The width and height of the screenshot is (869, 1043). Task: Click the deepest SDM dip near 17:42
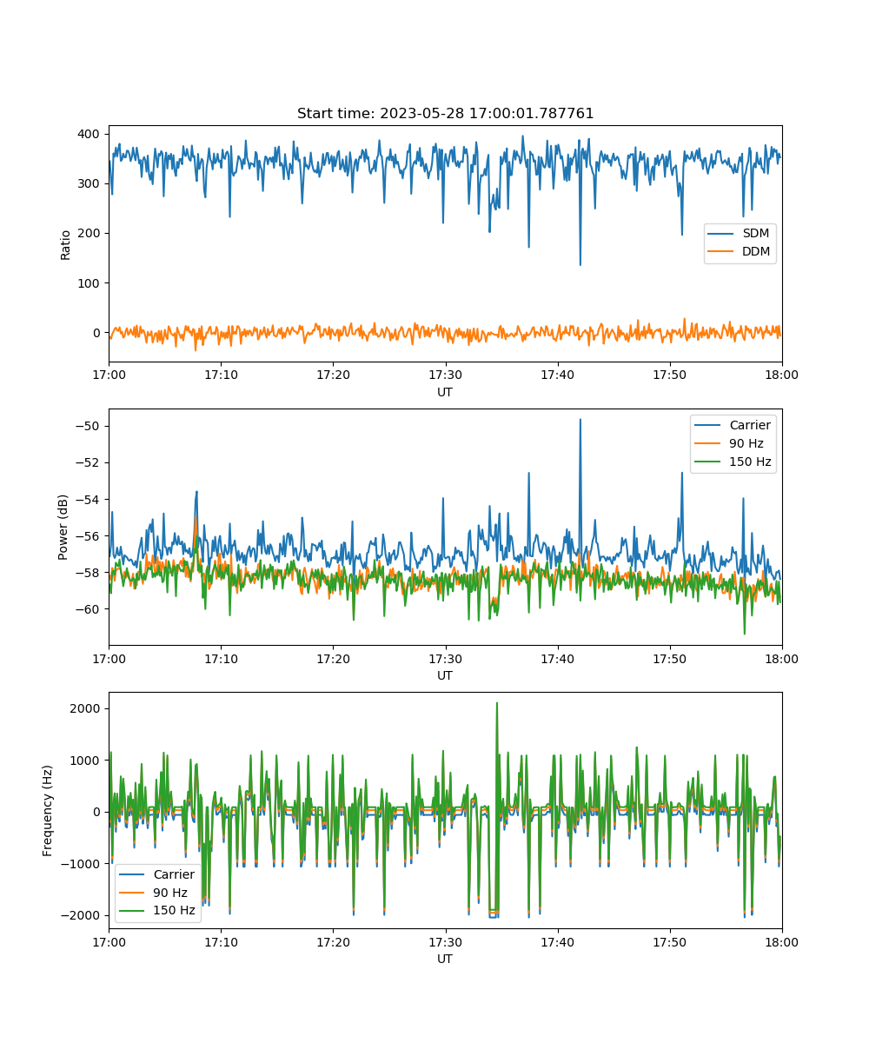(x=580, y=263)
